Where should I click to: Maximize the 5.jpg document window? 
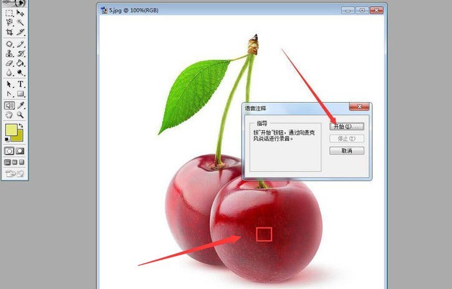(362, 11)
